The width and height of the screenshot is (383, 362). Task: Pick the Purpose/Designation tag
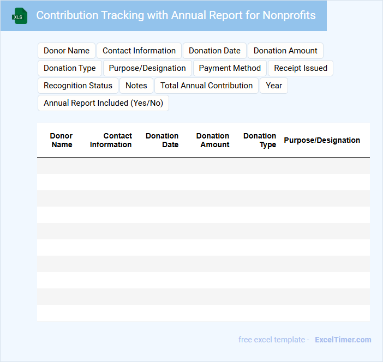pos(147,68)
